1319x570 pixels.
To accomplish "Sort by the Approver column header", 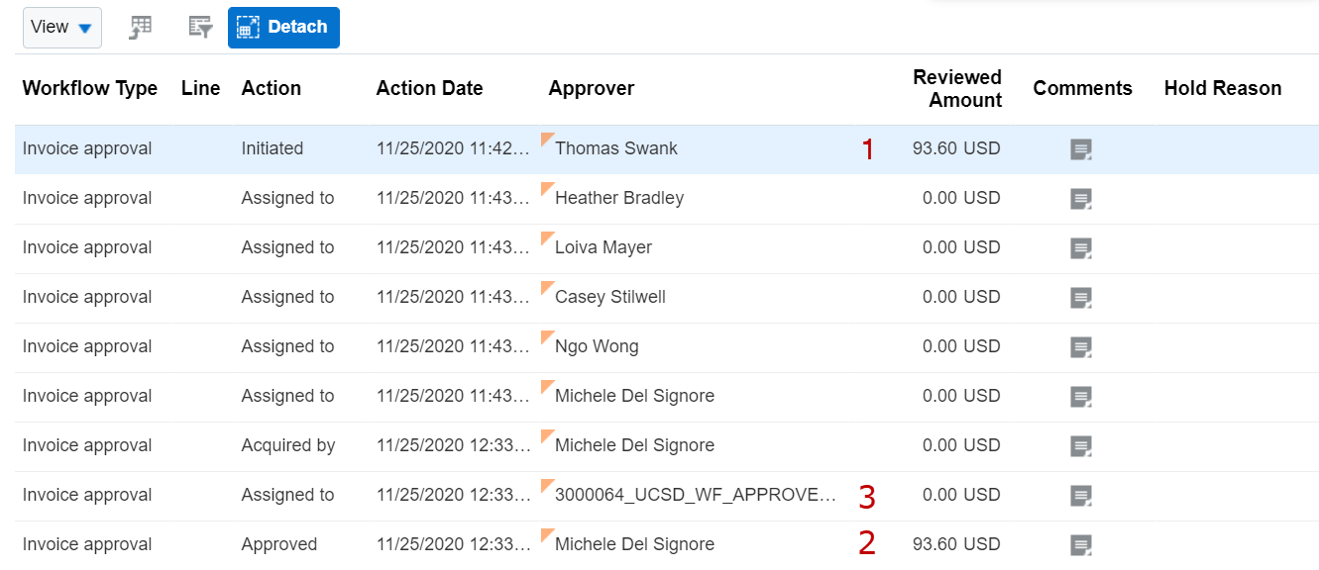I will click(591, 88).
